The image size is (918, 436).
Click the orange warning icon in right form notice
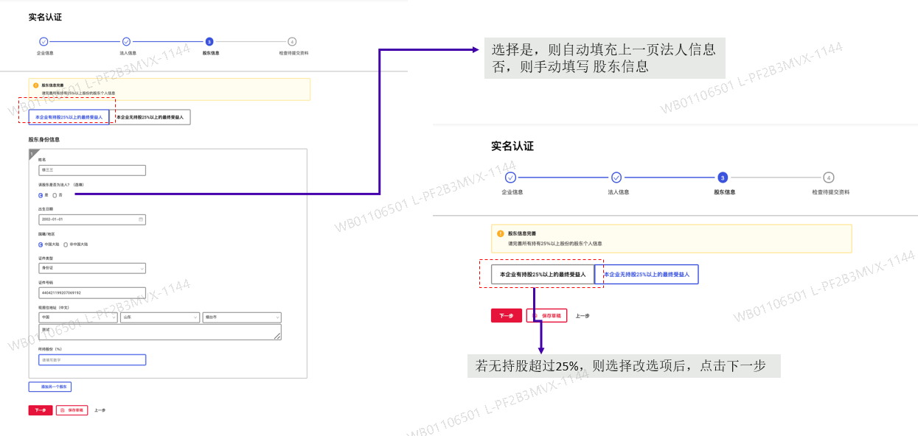[500, 233]
